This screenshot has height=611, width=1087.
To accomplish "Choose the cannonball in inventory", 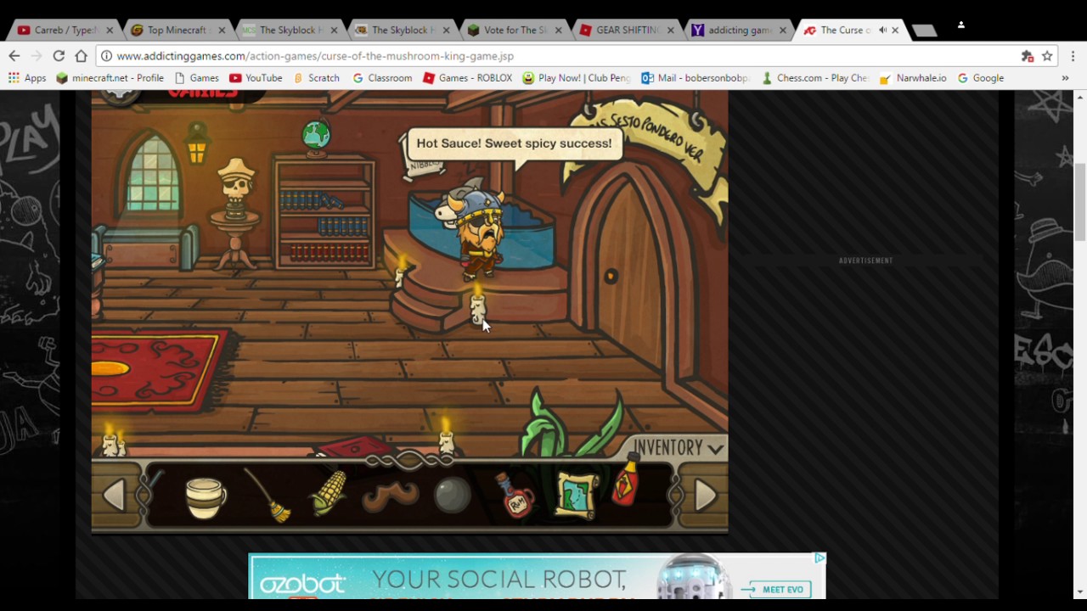I will pos(452,496).
